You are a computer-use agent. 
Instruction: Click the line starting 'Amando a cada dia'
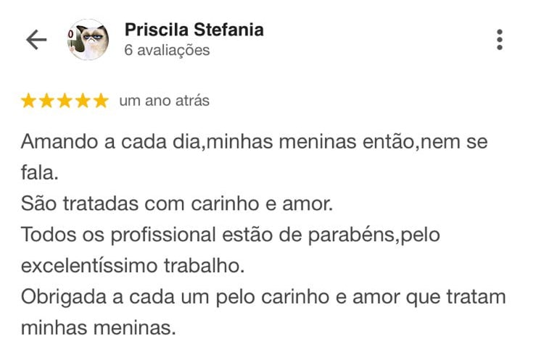tap(254, 142)
